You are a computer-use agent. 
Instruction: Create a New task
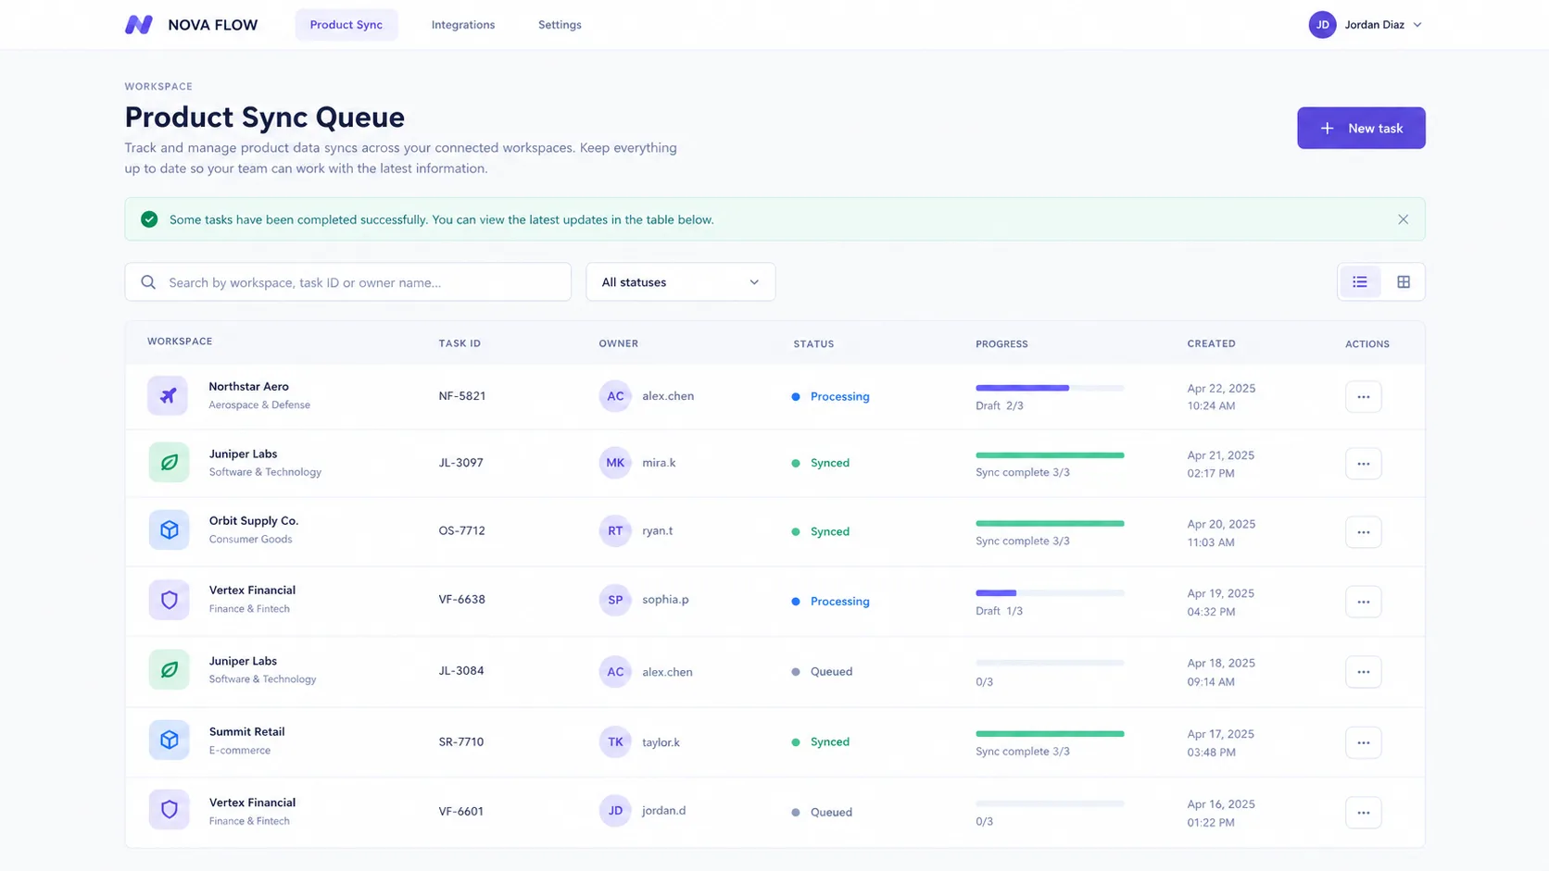click(1361, 128)
